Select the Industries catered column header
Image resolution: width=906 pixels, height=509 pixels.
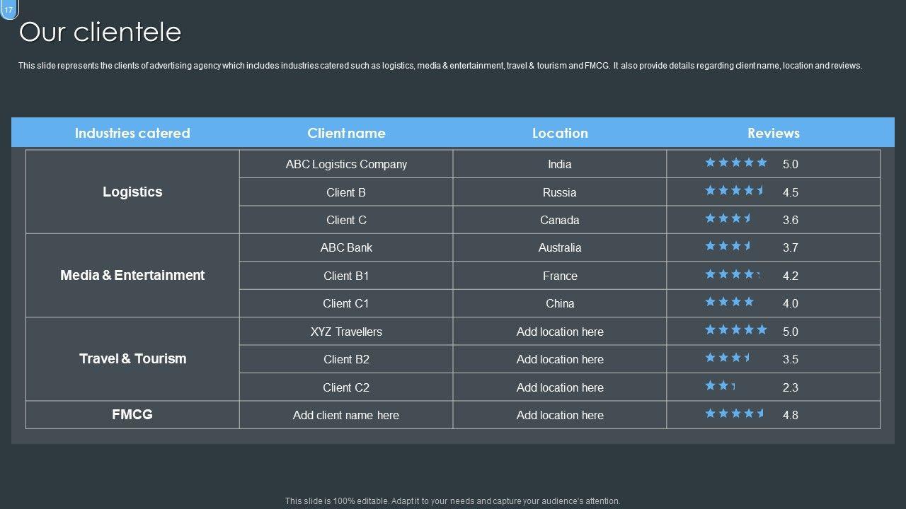tap(132, 133)
